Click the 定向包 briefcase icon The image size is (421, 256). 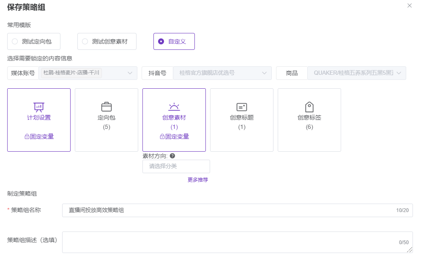coord(107,107)
